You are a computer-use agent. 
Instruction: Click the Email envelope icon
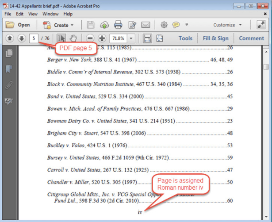(146, 25)
